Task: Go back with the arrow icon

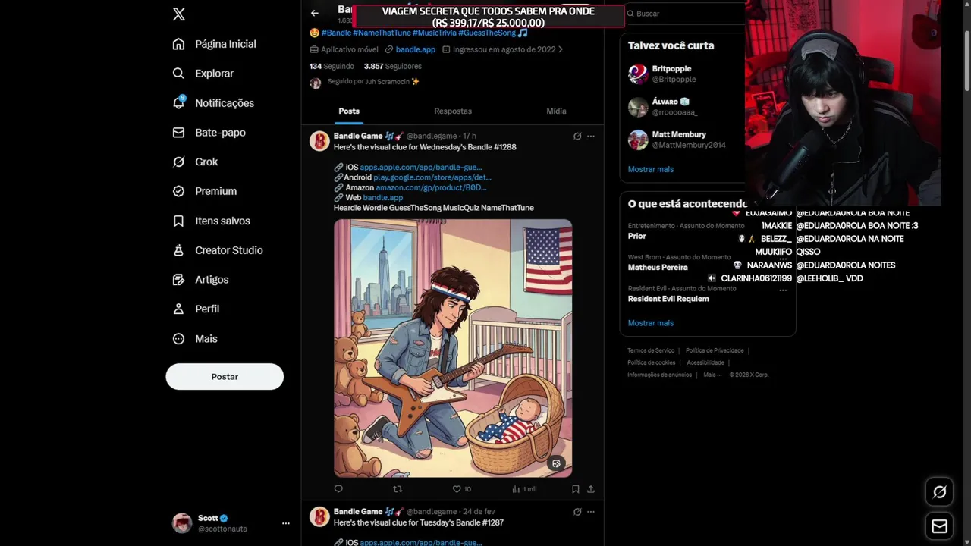Action: (314, 13)
